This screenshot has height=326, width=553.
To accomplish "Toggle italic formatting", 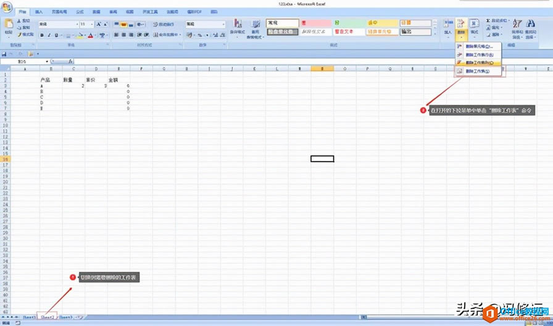I will tap(49, 35).
